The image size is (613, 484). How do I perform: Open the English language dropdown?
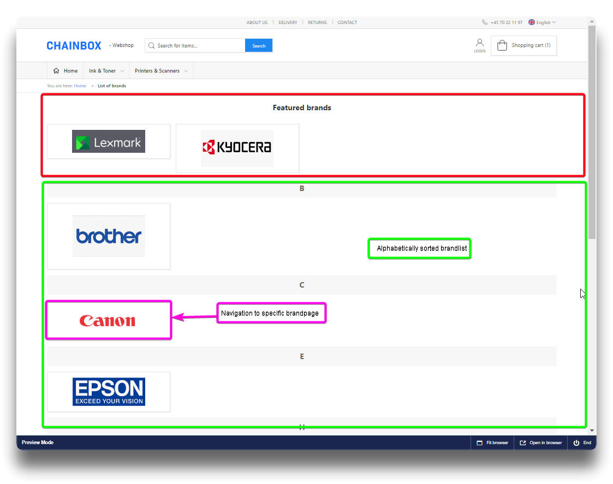[542, 22]
